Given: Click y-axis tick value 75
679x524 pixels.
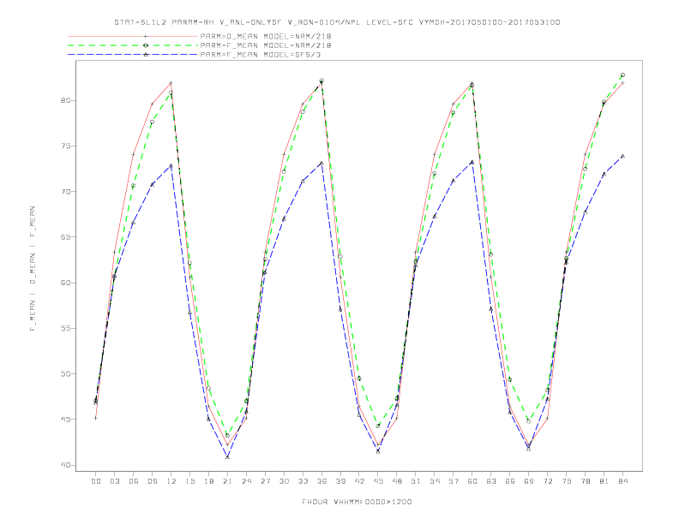Looking at the screenshot, I should 65,146.
